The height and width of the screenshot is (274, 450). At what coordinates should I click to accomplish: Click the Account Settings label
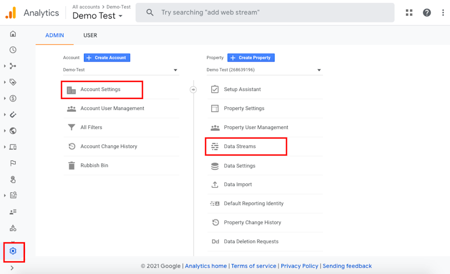[x=100, y=89]
